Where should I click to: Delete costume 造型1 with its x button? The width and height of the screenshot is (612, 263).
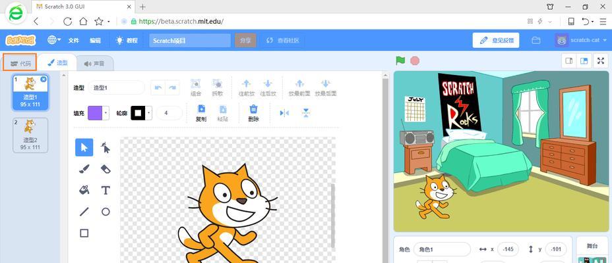coord(44,79)
